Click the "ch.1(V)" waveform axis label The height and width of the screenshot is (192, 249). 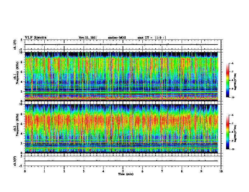pos(15,45)
